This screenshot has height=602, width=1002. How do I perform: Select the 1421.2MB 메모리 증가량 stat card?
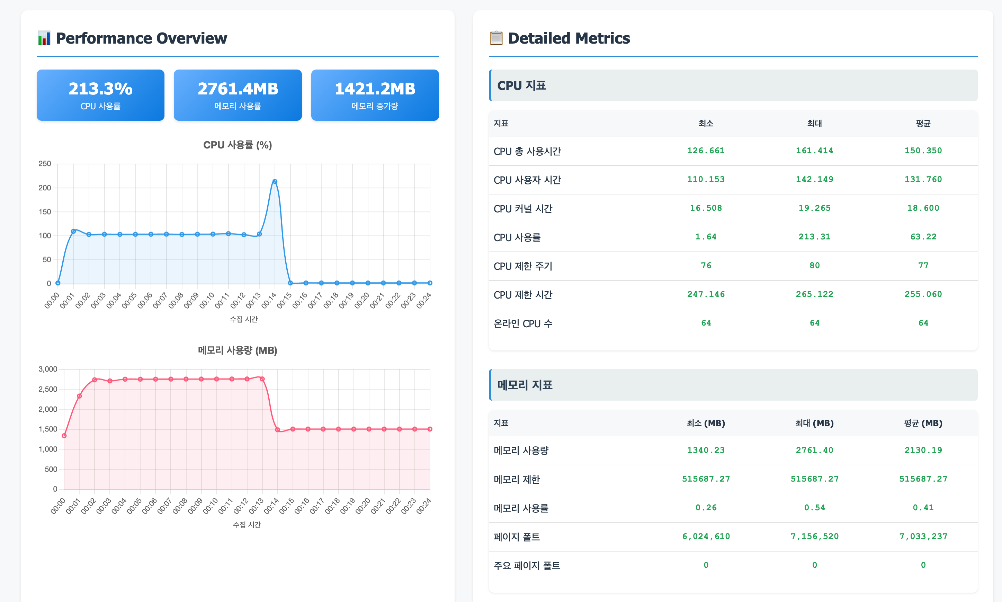375,95
